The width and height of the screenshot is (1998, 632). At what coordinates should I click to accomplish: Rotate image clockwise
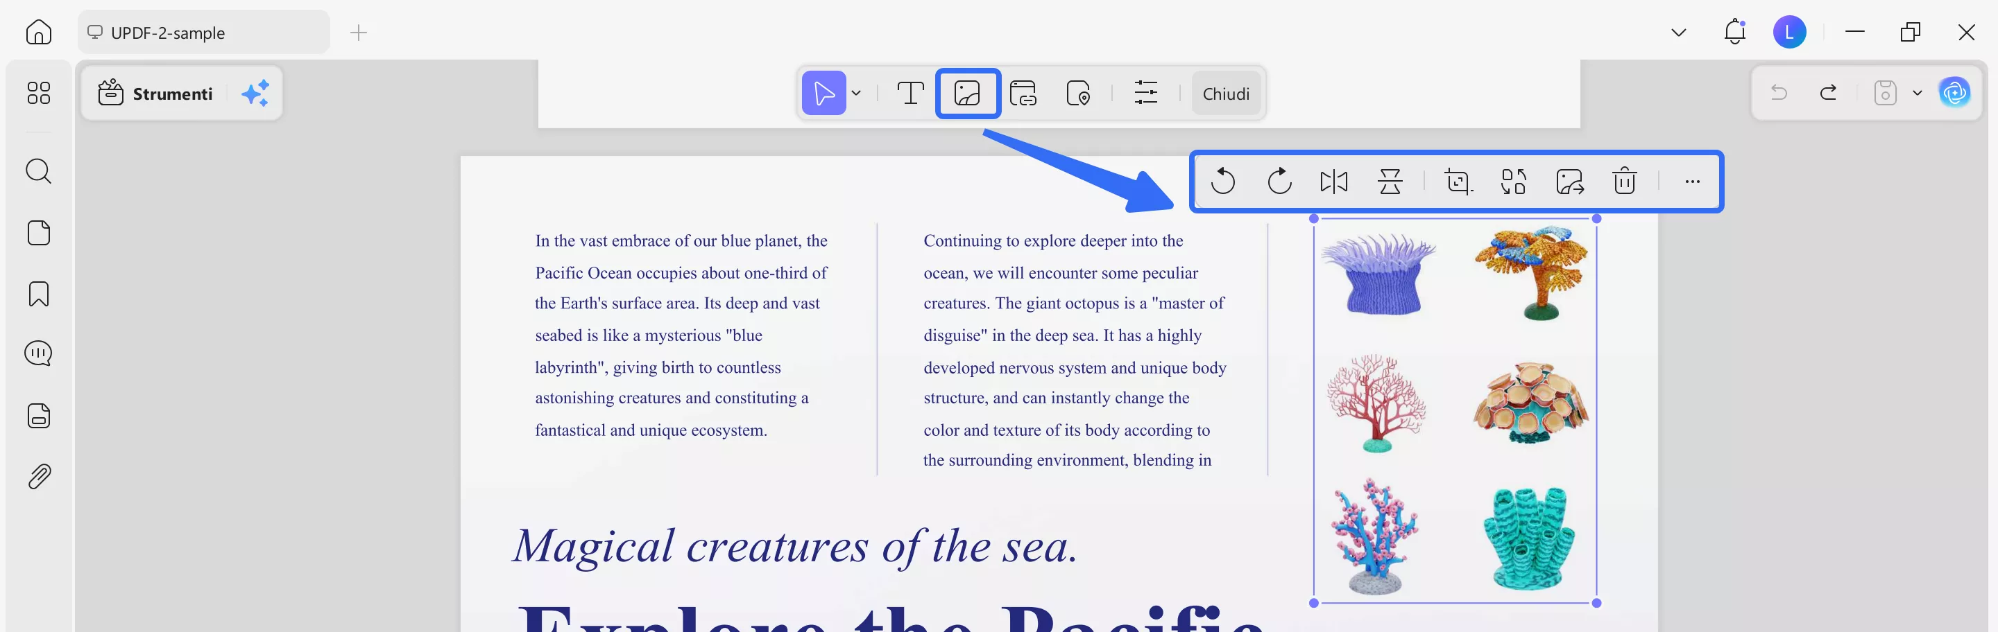pos(1279,182)
